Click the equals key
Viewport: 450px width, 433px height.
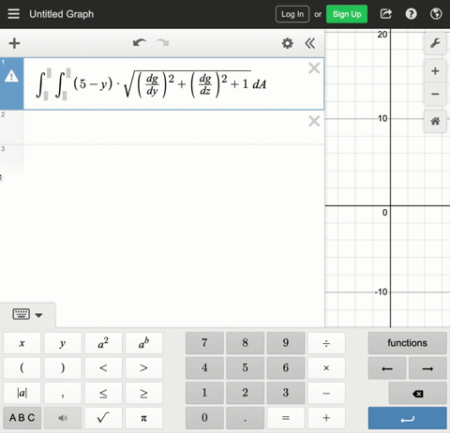(x=286, y=418)
